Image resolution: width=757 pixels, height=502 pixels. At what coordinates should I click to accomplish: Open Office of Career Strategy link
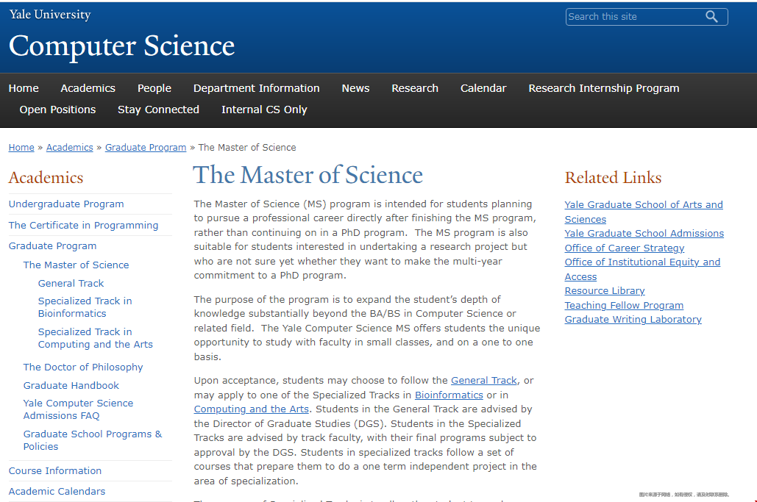pos(624,248)
